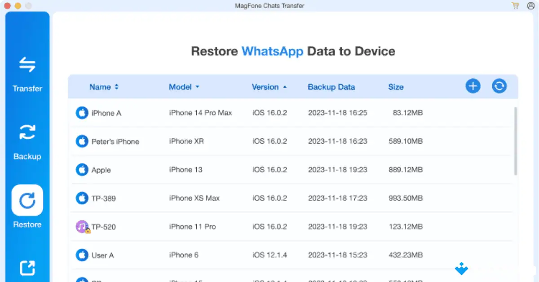Open the Model filter dropdown
Viewport: 539px width, 282px height.
click(183, 87)
